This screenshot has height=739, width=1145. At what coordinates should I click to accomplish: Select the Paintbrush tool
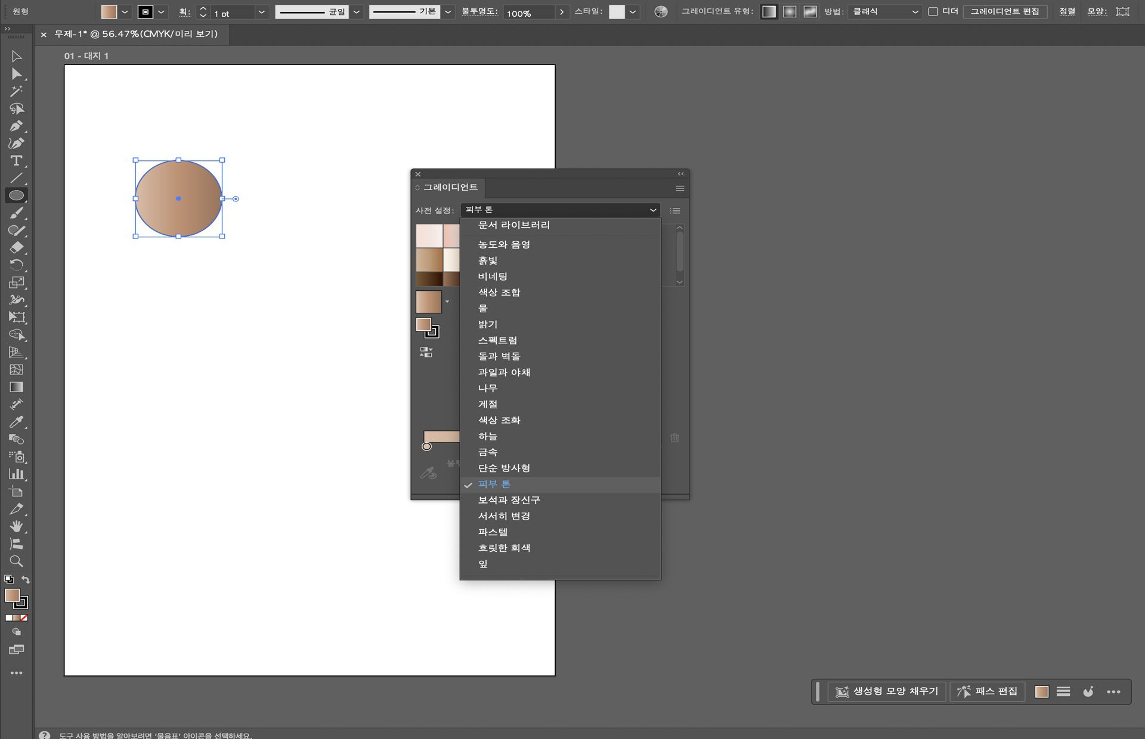[17, 213]
